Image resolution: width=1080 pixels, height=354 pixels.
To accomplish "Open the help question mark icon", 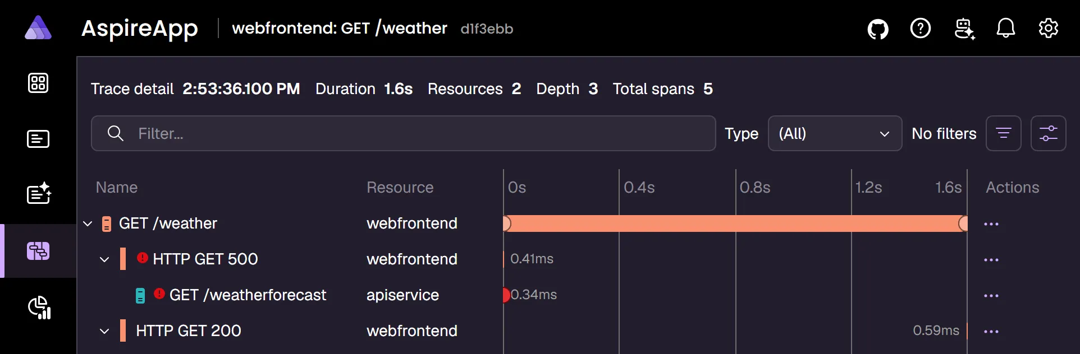I will click(921, 28).
